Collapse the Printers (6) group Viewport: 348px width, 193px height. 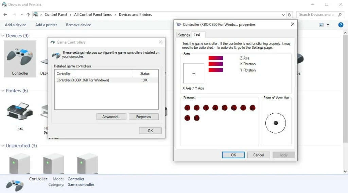(x=3, y=91)
